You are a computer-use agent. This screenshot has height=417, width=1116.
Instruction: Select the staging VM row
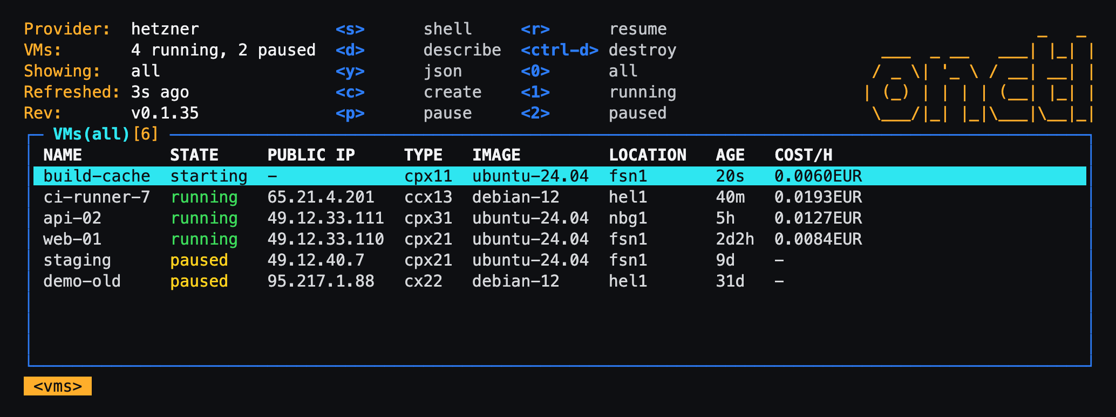pyautogui.click(x=560, y=260)
